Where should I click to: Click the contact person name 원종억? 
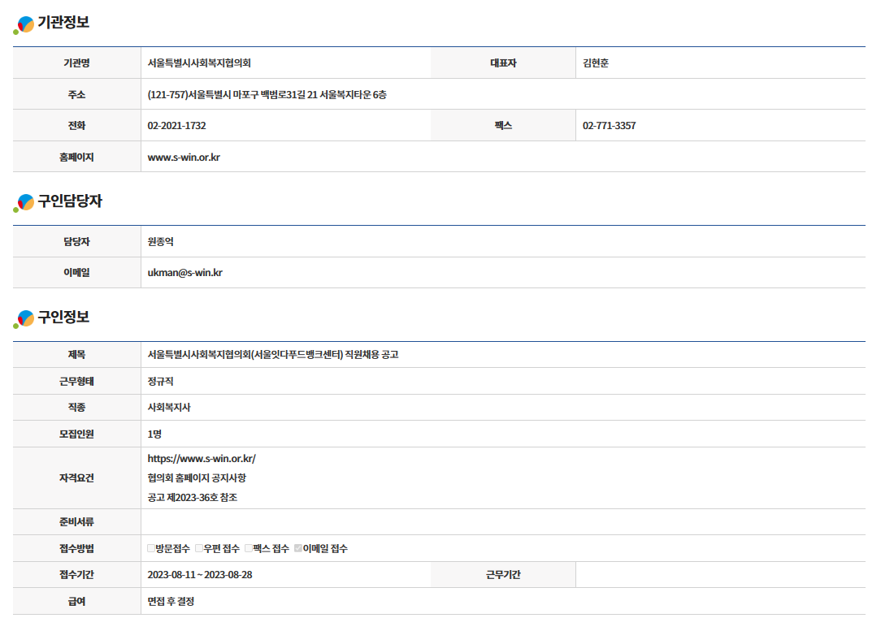point(161,242)
